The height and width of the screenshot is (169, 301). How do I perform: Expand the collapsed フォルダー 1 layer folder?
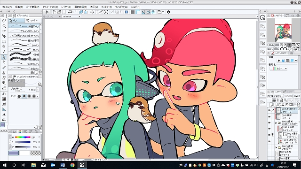[x=276, y=147]
